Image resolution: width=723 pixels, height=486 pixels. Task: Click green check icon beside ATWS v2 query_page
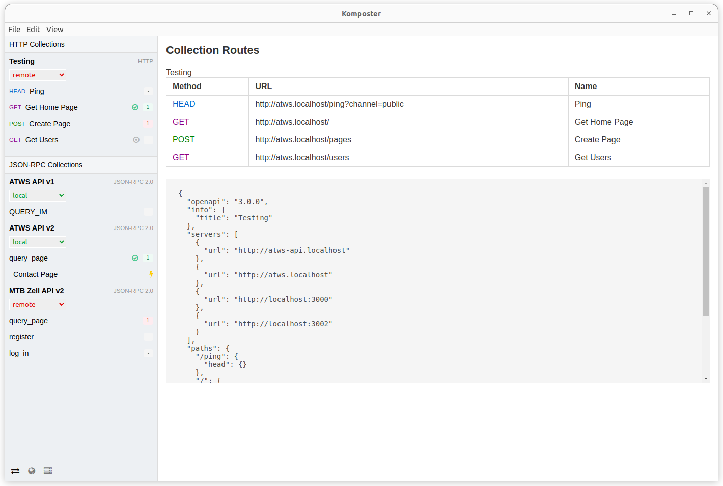click(x=135, y=258)
